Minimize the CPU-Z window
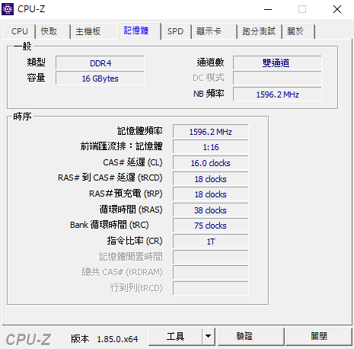Screen dimensions: 354x349 pos(268,9)
